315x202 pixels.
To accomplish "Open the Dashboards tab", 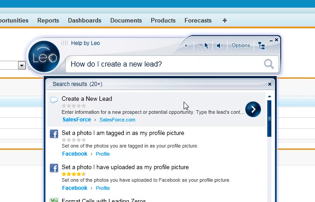I will (x=85, y=20).
